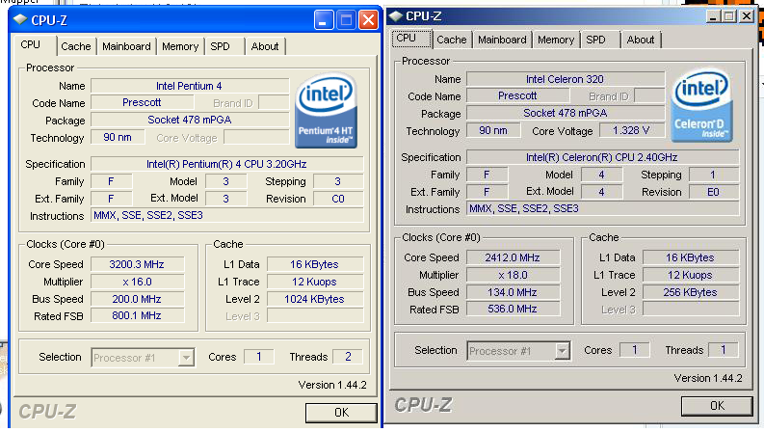Viewport: 764px width, 432px height.
Task: Click the rated FSB value 800.1 MHz
Action: tap(138, 315)
